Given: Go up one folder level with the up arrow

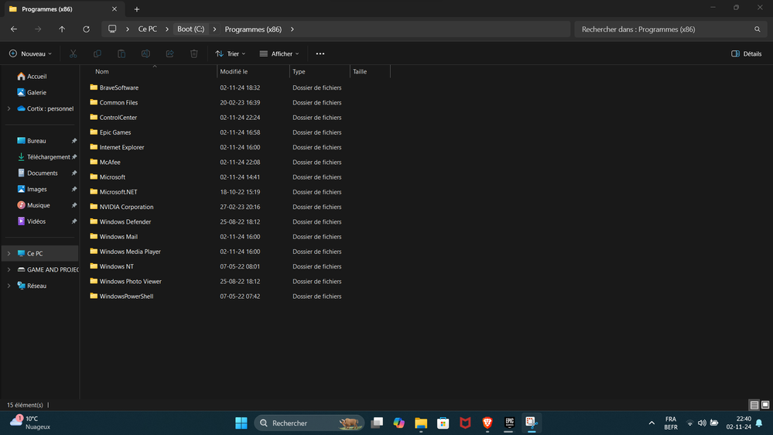Looking at the screenshot, I should [x=62, y=29].
